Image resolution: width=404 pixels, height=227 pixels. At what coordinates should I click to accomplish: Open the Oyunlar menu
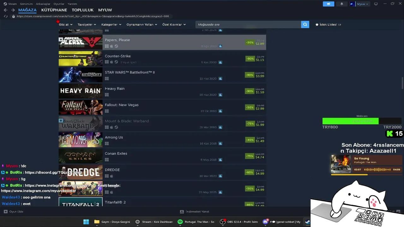[x=59, y=4]
